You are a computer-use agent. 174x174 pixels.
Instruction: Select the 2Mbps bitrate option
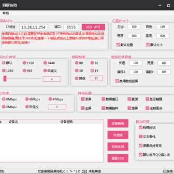(x=3, y=107)
